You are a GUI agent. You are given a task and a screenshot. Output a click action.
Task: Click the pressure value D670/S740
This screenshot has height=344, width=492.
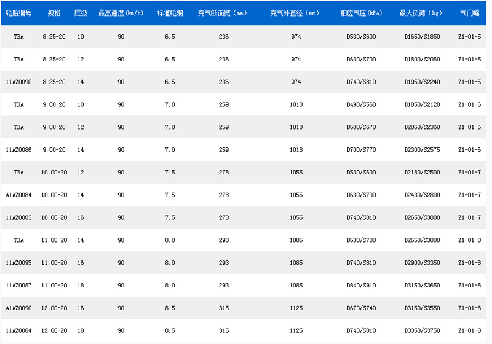coord(361,308)
